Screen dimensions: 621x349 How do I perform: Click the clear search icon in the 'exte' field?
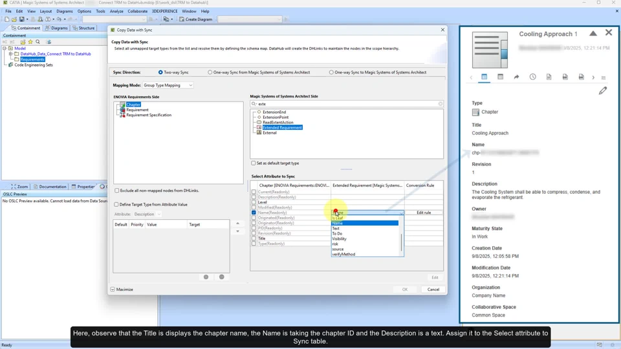(x=440, y=103)
